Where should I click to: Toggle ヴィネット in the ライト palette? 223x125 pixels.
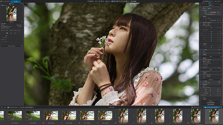pyautogui.click(x=202, y=68)
